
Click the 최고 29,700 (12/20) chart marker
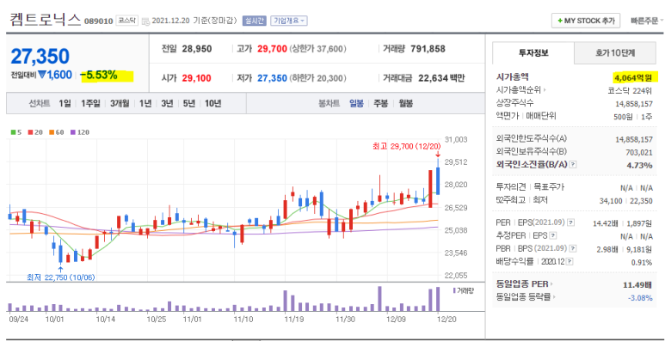(x=407, y=146)
